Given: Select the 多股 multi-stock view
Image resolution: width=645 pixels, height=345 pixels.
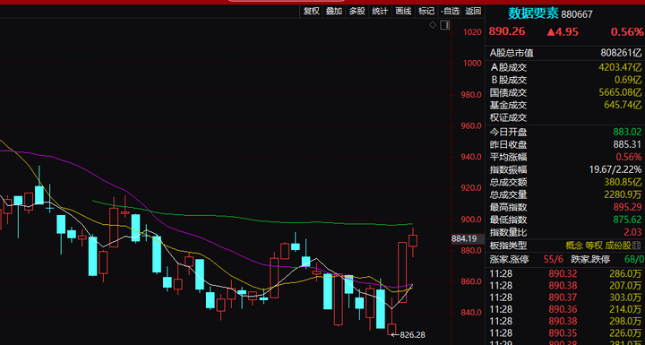Looking at the screenshot, I should pyautogui.click(x=357, y=11).
